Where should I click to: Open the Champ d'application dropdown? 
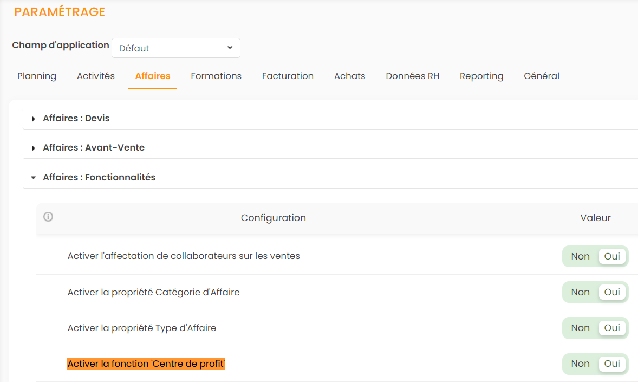coord(176,48)
